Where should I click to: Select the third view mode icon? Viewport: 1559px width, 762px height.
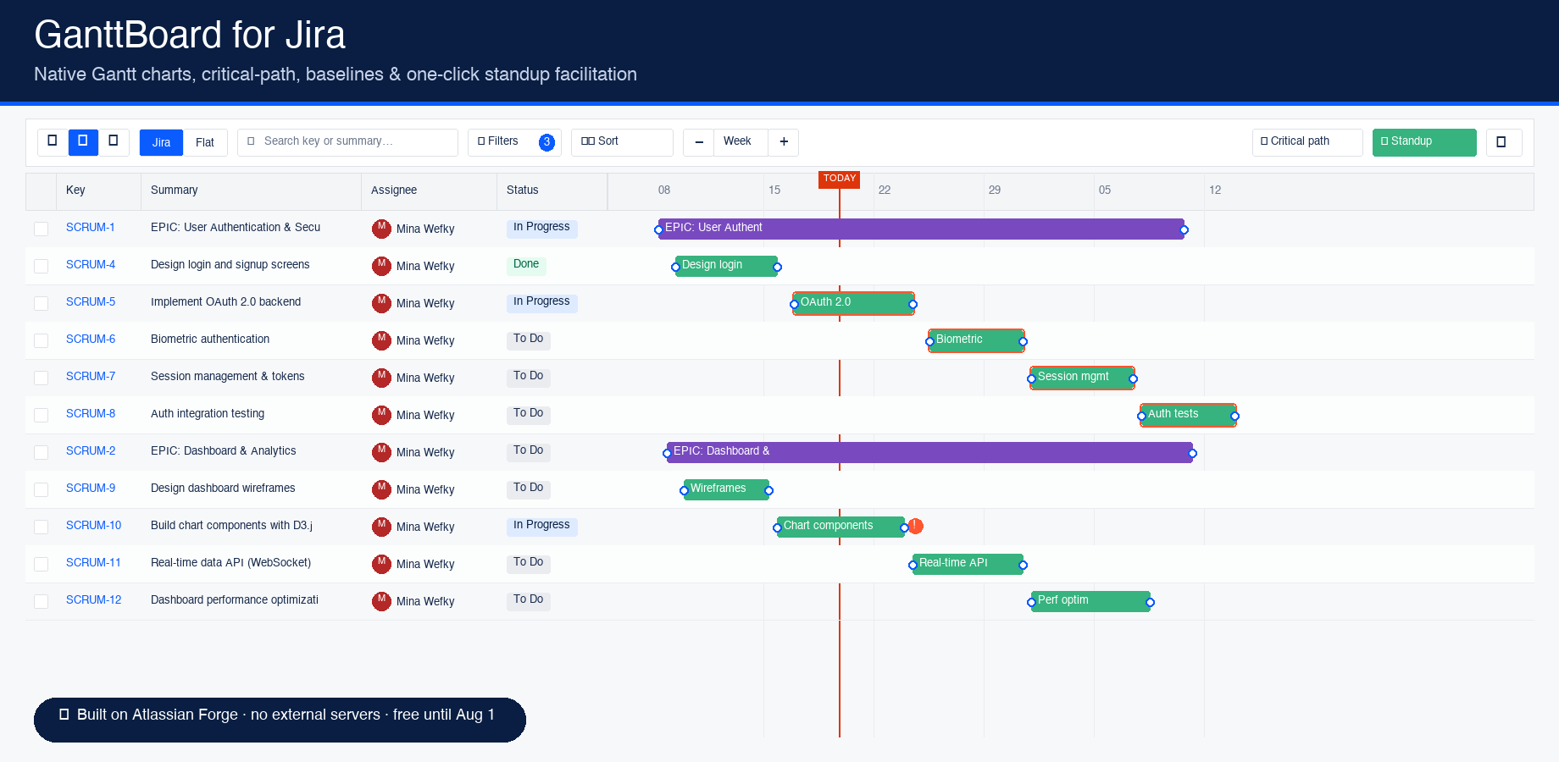[x=114, y=142]
